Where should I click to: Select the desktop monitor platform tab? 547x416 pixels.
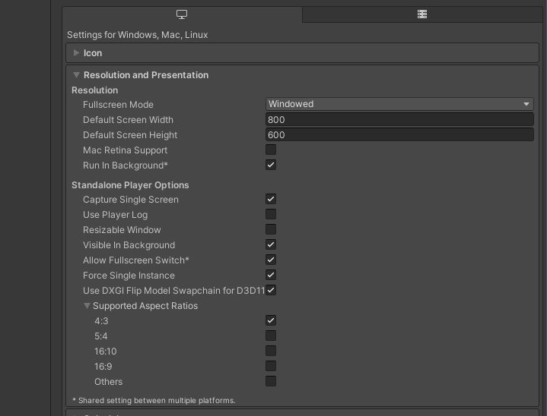point(182,14)
